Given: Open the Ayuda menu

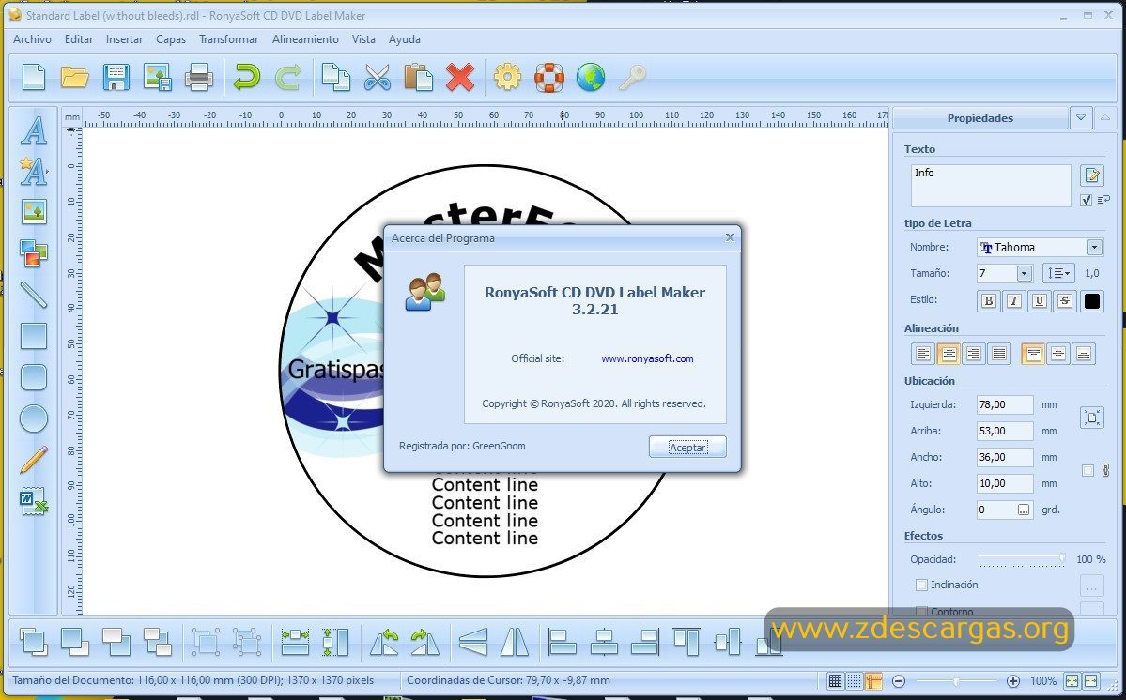Looking at the screenshot, I should (405, 39).
